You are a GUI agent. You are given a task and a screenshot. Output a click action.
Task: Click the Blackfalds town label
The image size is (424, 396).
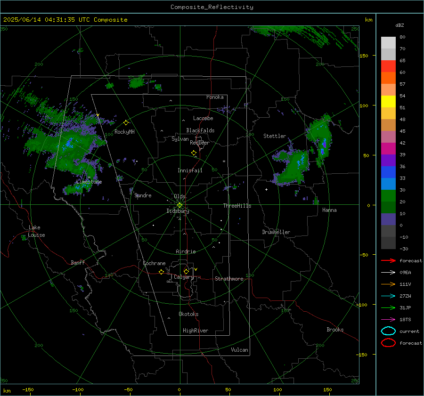[x=200, y=130]
